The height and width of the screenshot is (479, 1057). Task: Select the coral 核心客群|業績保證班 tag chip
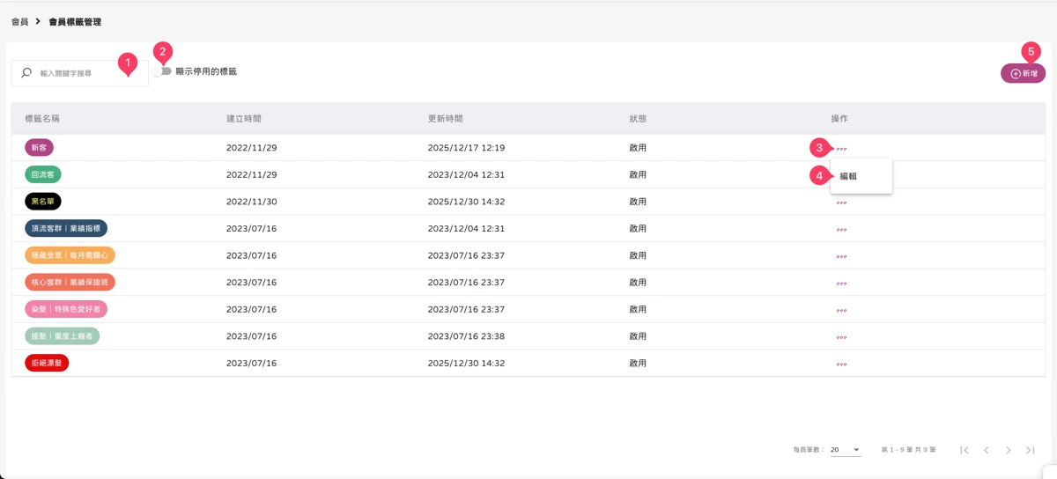[70, 283]
